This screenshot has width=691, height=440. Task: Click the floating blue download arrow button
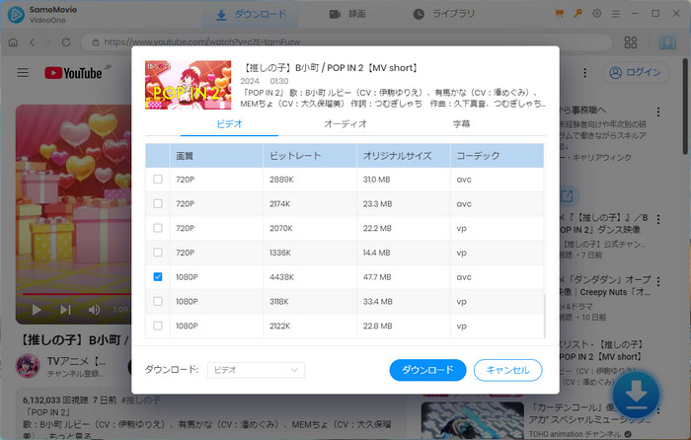click(x=636, y=395)
